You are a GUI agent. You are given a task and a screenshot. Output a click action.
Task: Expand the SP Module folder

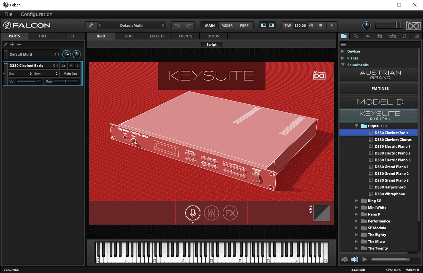pos(356,228)
